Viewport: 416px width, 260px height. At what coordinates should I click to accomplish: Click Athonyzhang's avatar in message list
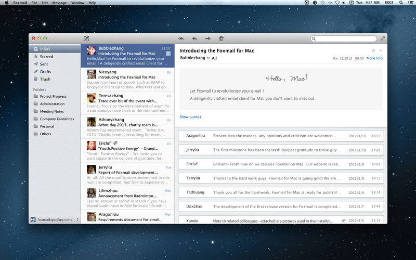[92, 122]
